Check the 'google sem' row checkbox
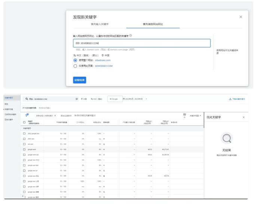 tap(24, 149)
